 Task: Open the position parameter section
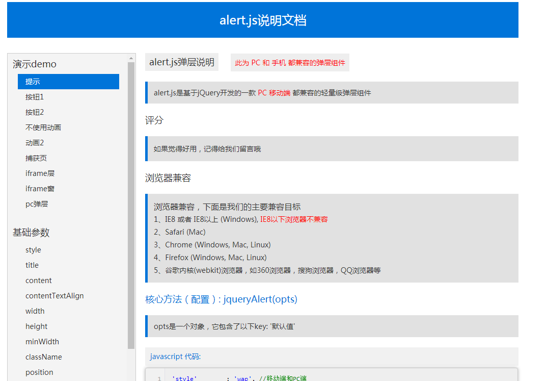click(x=39, y=372)
